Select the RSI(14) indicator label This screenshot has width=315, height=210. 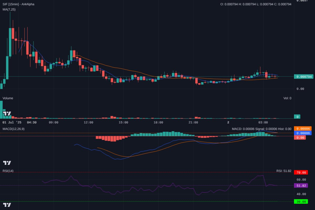point(8,171)
